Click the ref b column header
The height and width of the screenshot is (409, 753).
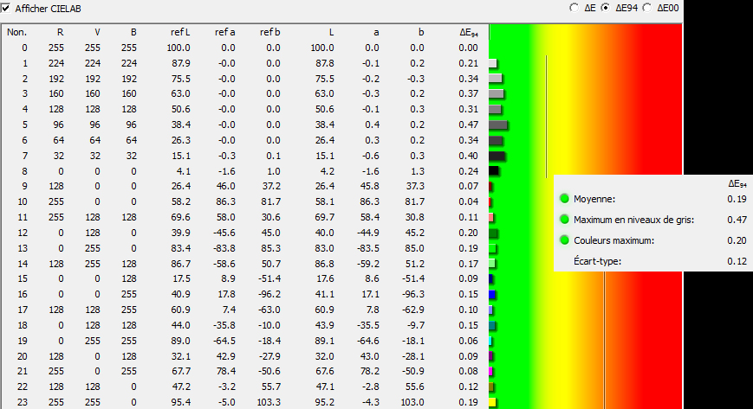pos(269,32)
